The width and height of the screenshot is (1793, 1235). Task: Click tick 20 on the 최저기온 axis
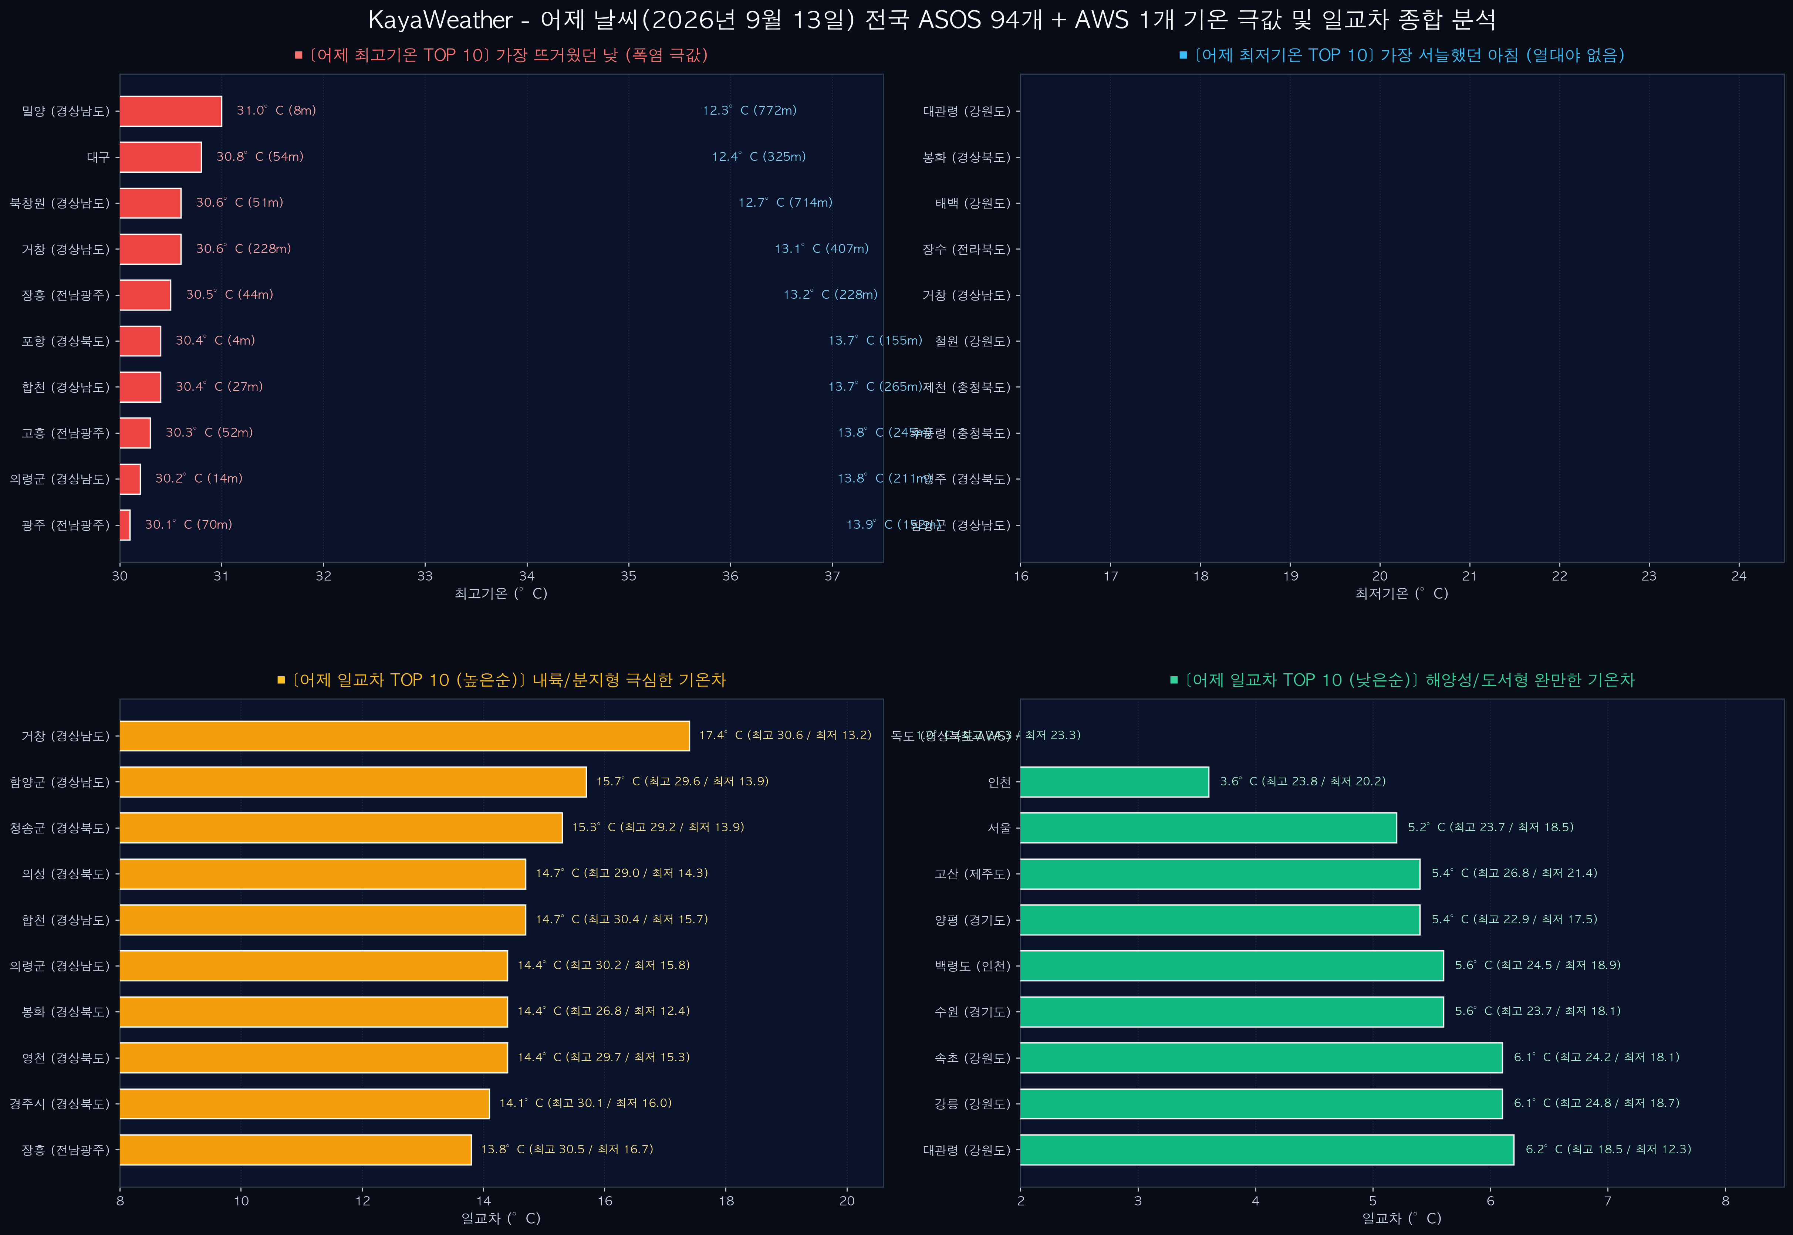[x=1380, y=576]
